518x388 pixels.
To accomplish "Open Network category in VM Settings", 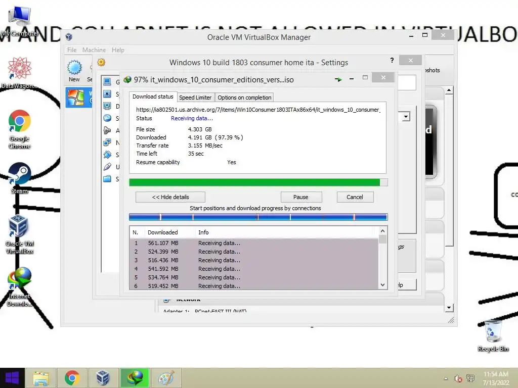I will pos(111,142).
